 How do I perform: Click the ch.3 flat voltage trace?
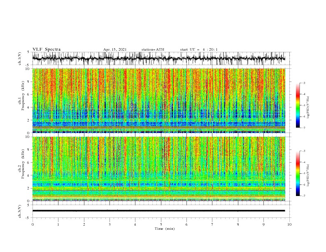[158, 211]
